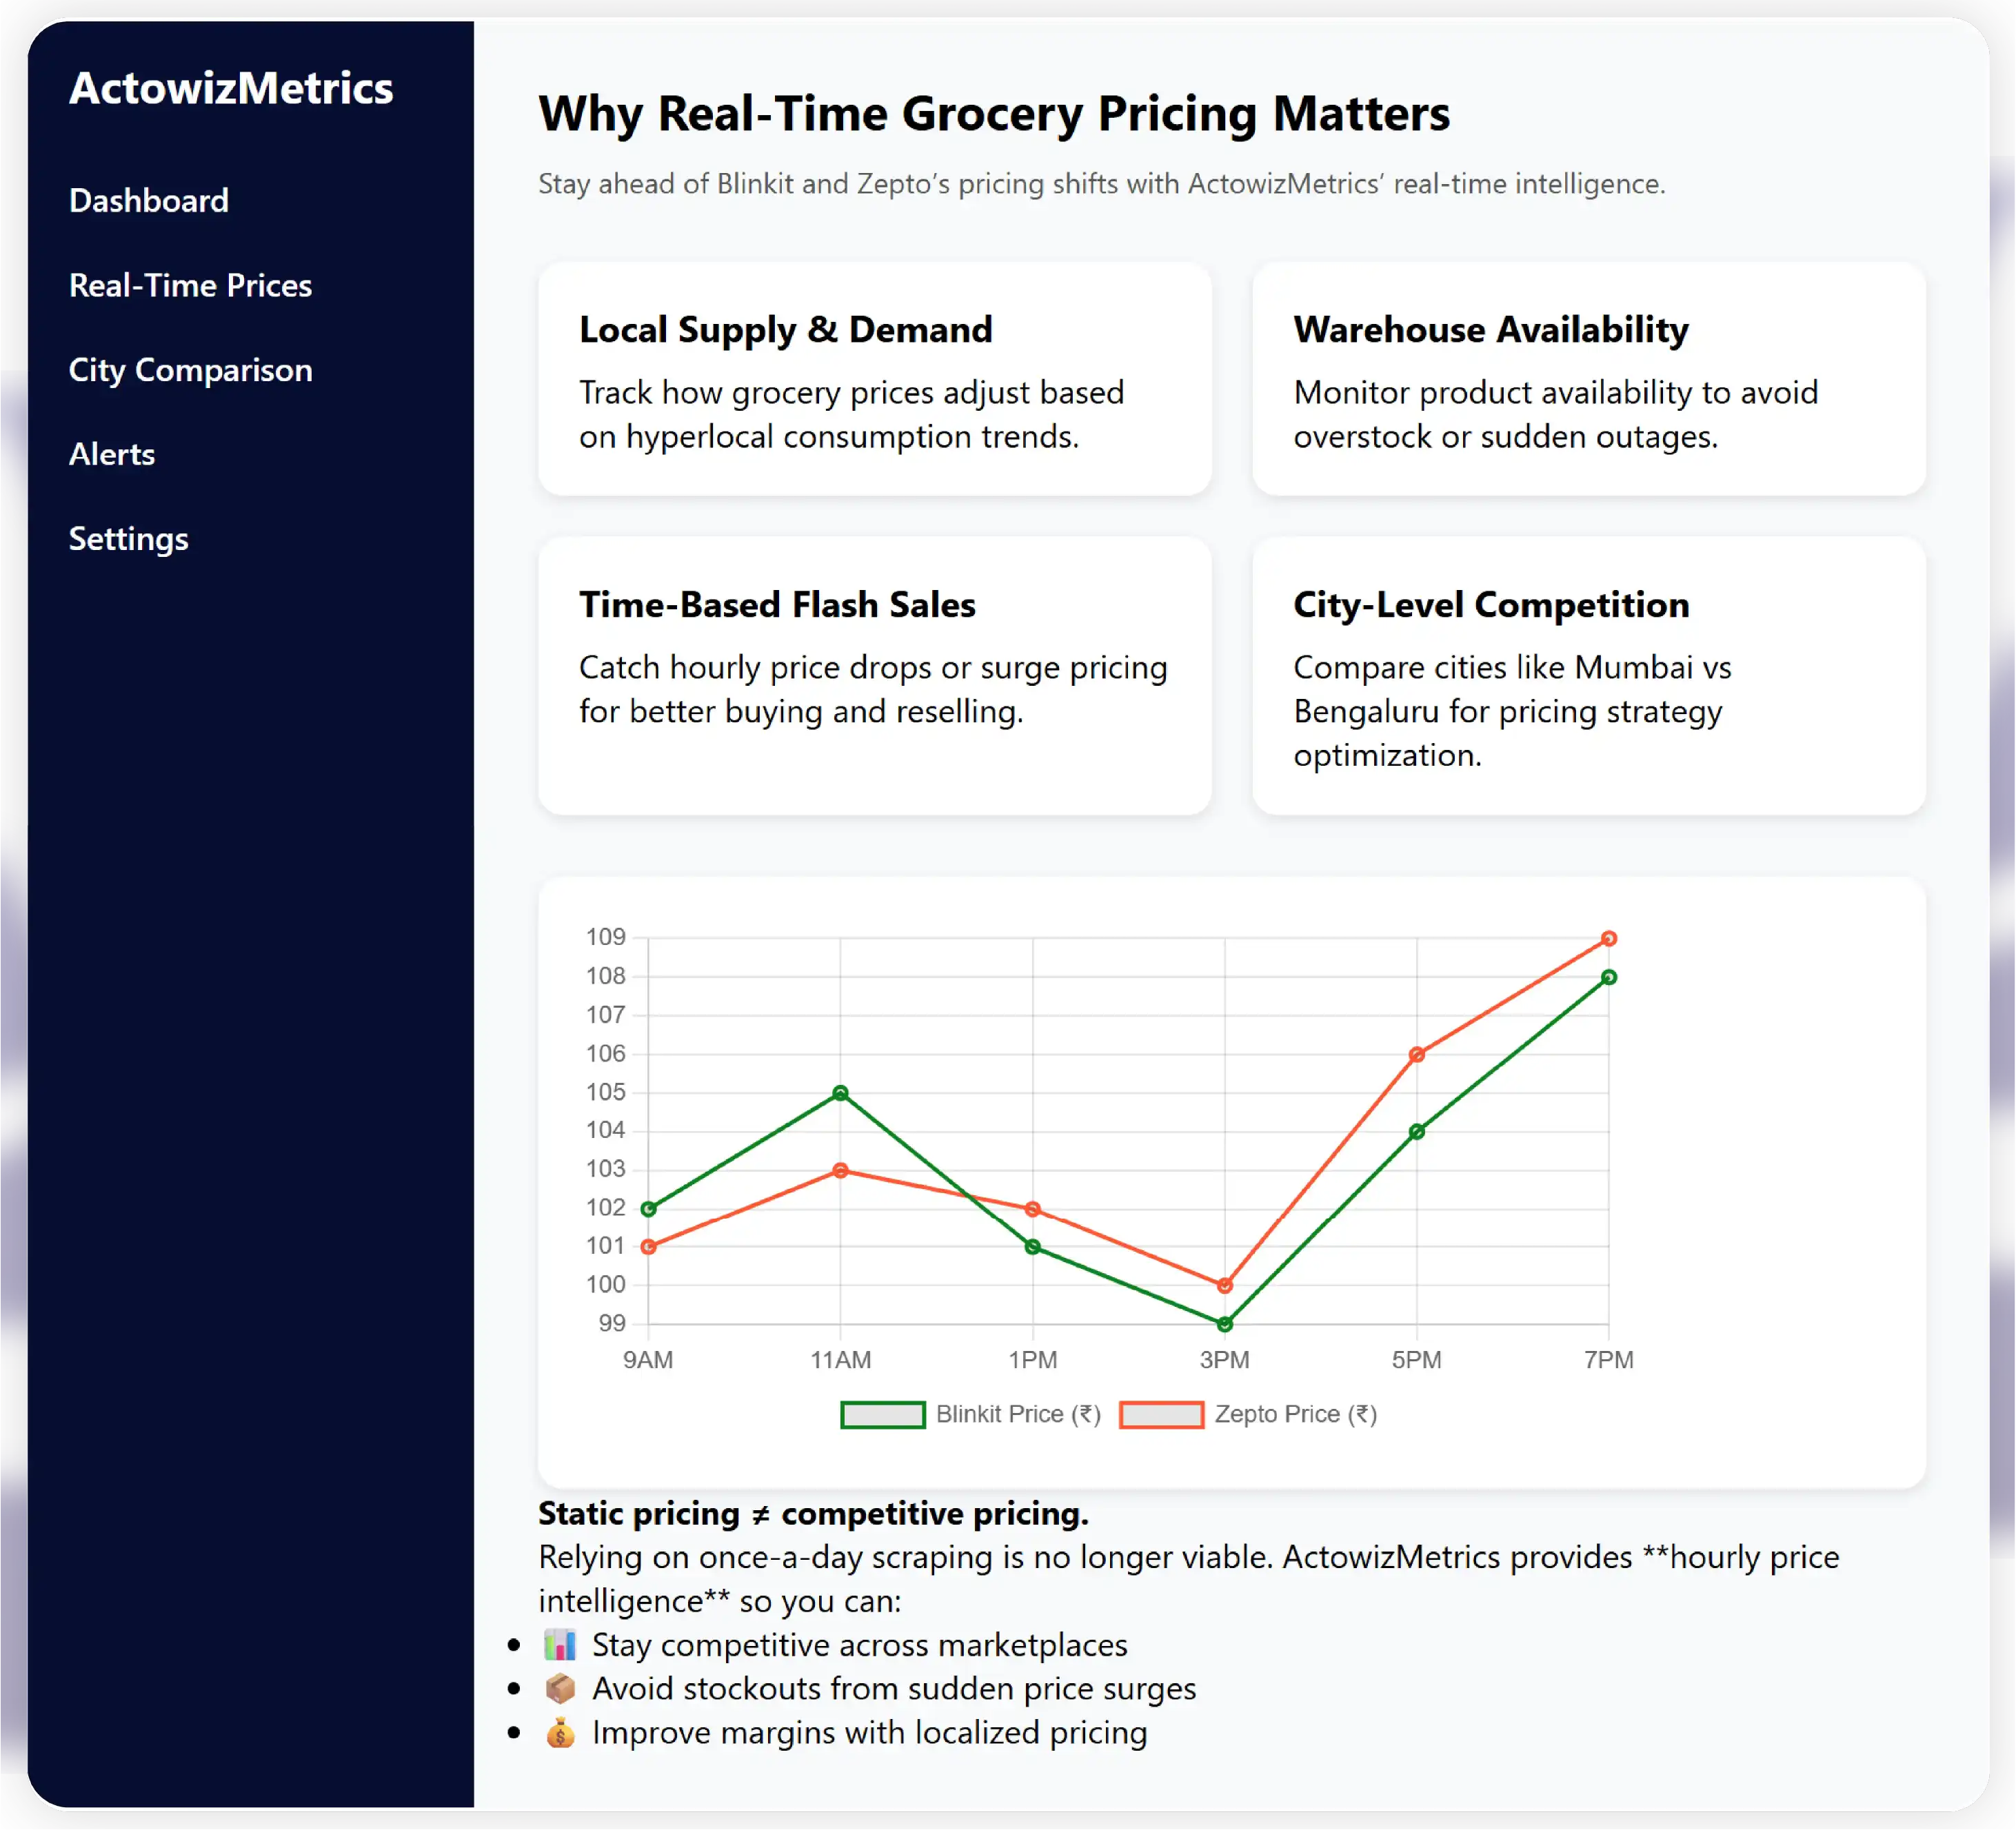Click the ActowizMetrics logo title
The image size is (2016, 1830).
(231, 88)
